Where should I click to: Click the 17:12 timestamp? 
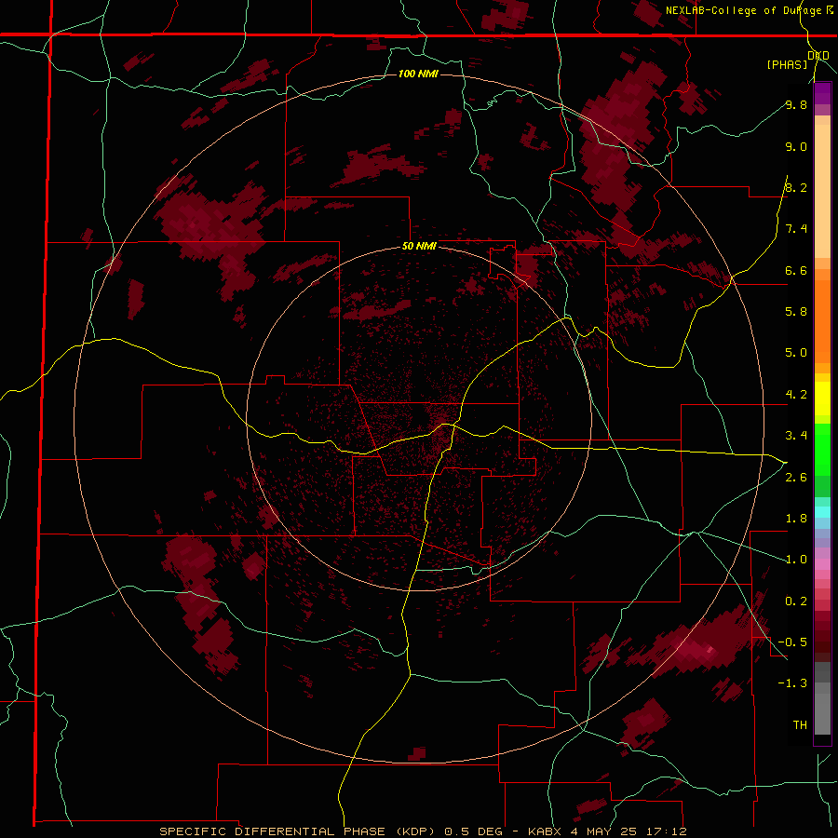pyautogui.click(x=666, y=831)
